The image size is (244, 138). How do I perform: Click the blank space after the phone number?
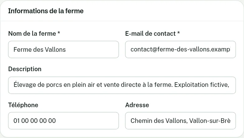click(87, 121)
